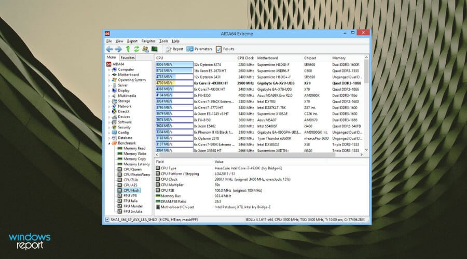Click the FPU VP8 benchmark icon
The image size is (467, 259).
120,196
